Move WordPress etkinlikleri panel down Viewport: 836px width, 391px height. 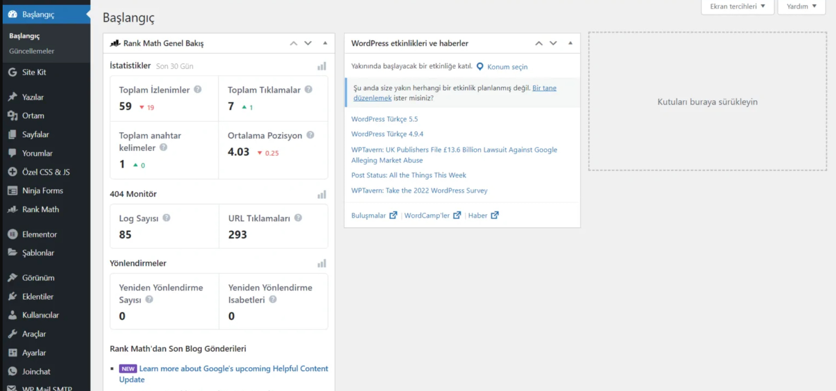[x=553, y=43]
